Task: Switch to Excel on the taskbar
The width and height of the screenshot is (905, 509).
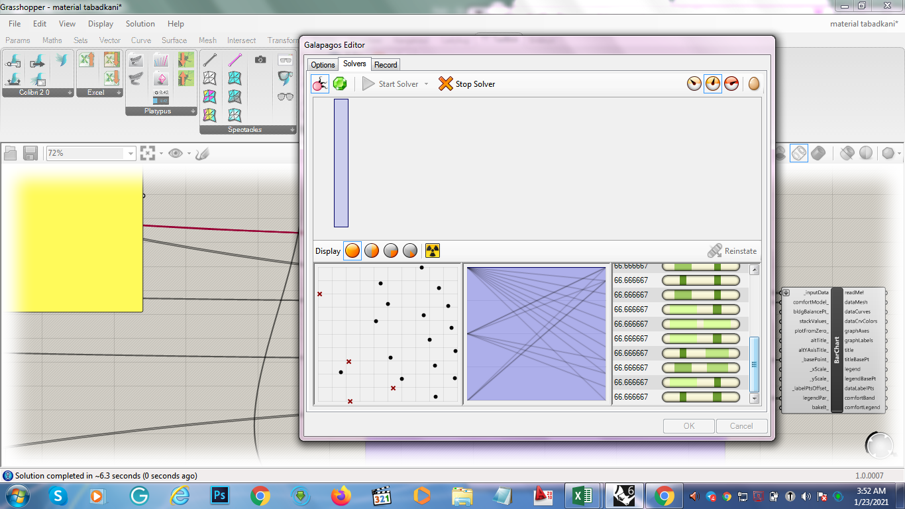Action: click(x=582, y=496)
